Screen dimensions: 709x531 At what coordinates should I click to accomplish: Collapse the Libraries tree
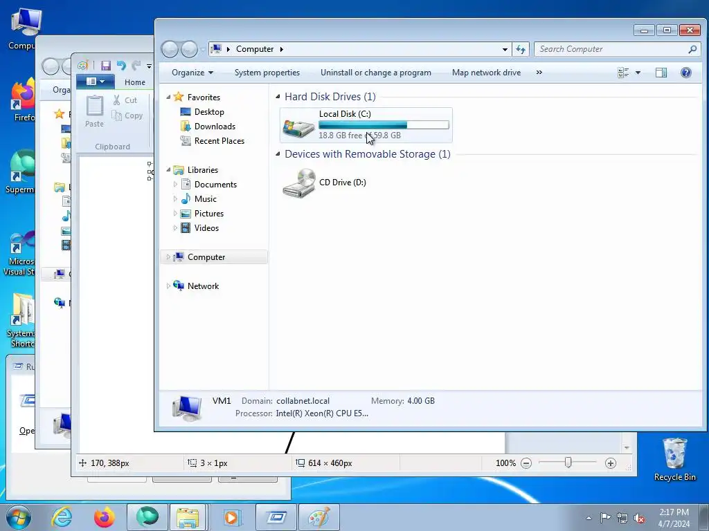168,170
